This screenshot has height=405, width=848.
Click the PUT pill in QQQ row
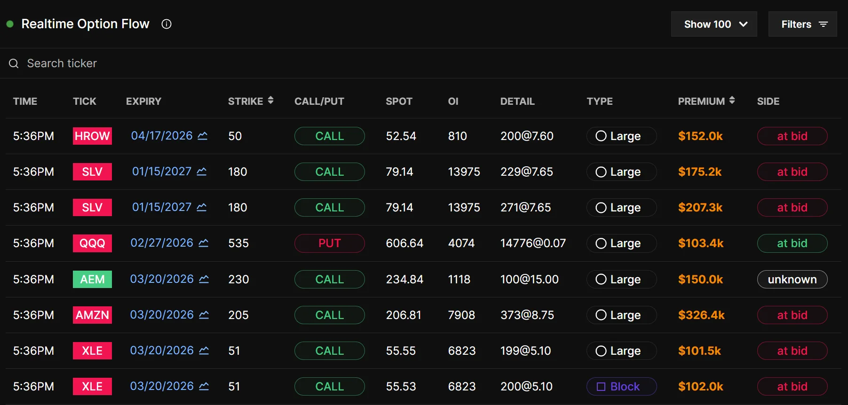330,243
